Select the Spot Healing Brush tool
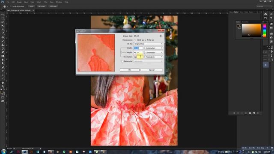 point(3,37)
